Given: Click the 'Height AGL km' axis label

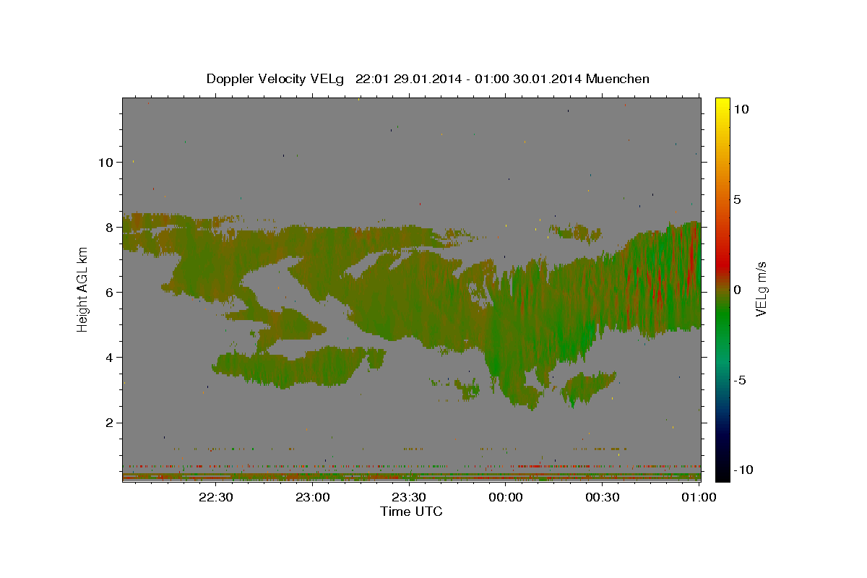Looking at the screenshot, I should pos(82,289).
